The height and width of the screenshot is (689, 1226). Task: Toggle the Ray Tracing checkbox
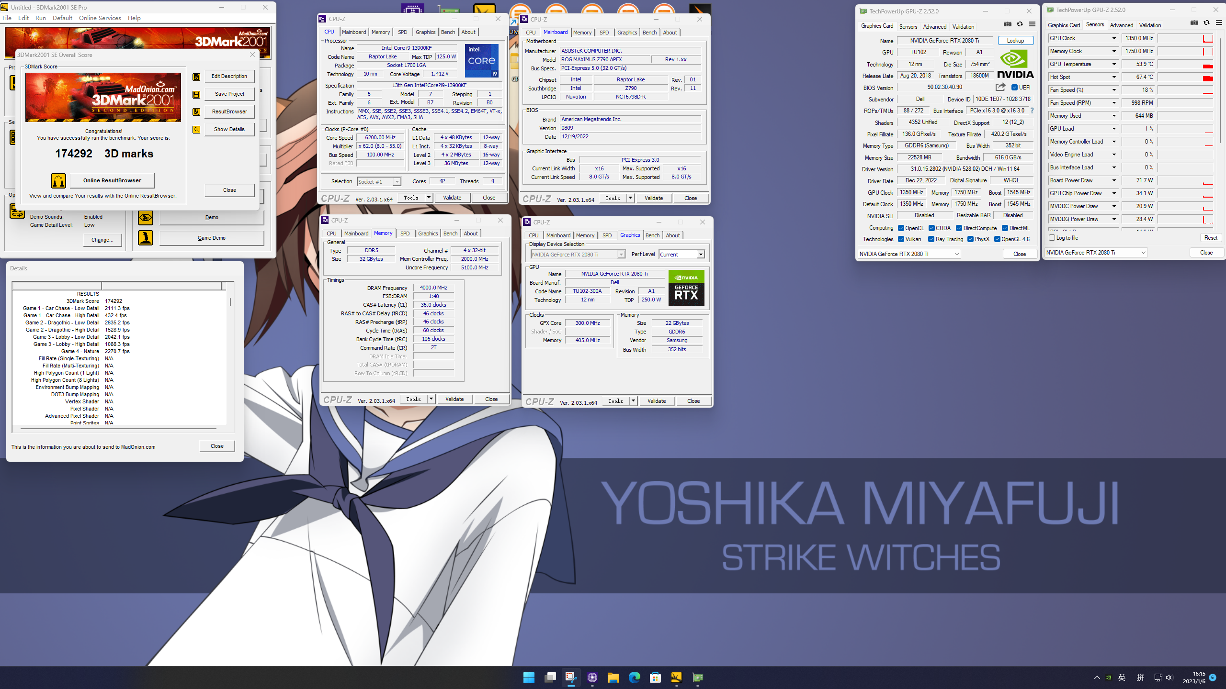pyautogui.click(x=931, y=239)
